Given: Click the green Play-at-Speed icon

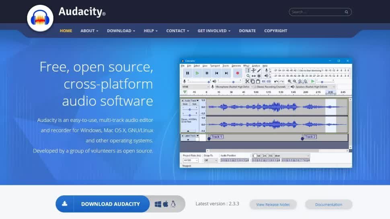Looking at the screenshot, I should pyautogui.click(x=313, y=81).
